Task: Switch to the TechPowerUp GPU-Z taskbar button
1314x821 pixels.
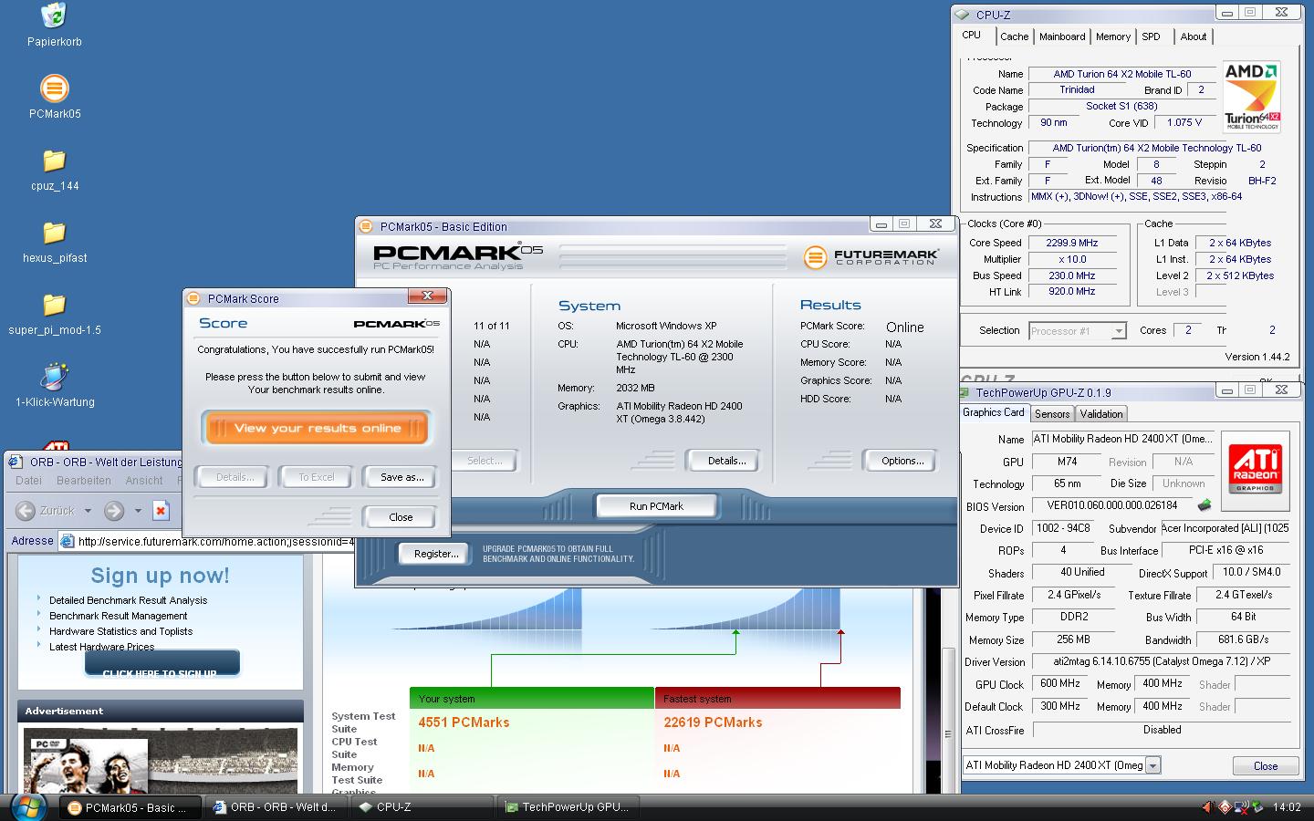Action: pyautogui.click(x=568, y=807)
